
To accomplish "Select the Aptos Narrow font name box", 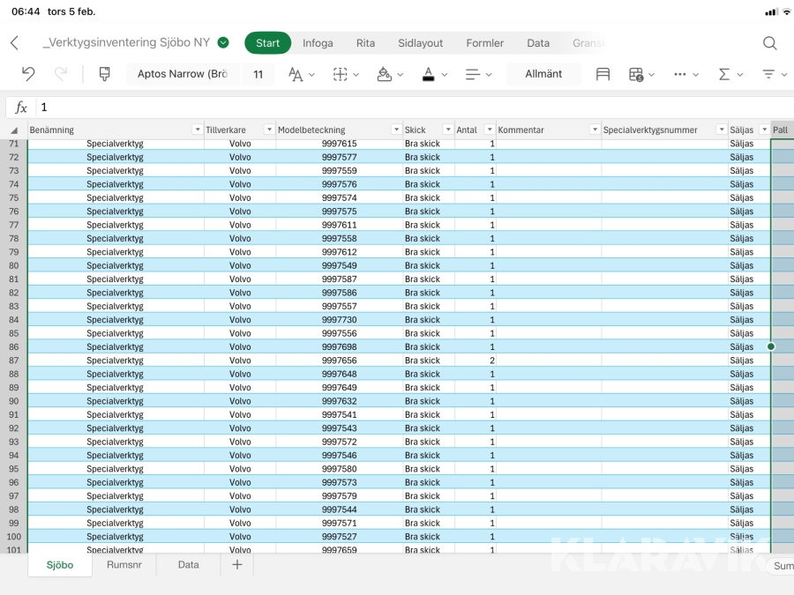I will tap(183, 74).
